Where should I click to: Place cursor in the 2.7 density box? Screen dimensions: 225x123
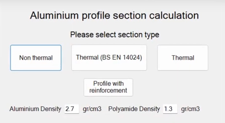click(x=71, y=109)
